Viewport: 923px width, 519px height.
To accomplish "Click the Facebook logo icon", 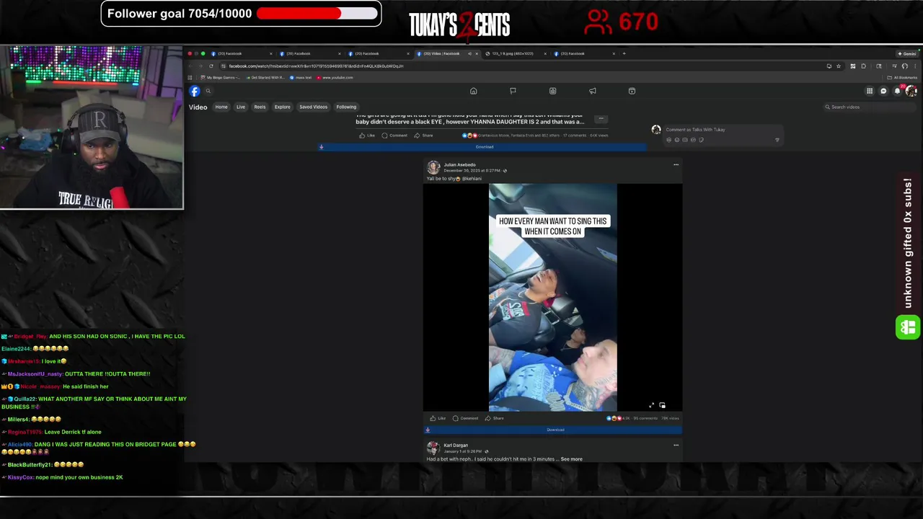I will [x=195, y=91].
